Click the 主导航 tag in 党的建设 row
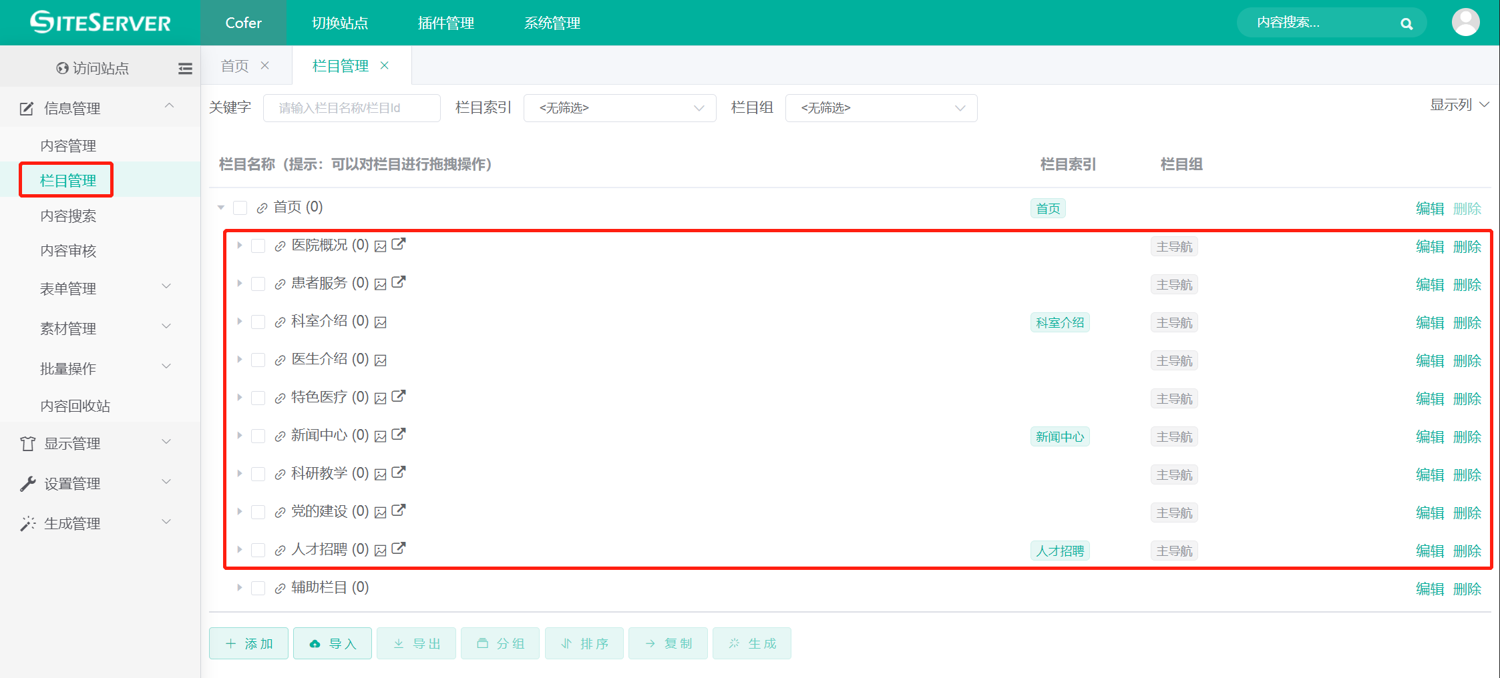Image resolution: width=1500 pixels, height=678 pixels. pos(1174,513)
